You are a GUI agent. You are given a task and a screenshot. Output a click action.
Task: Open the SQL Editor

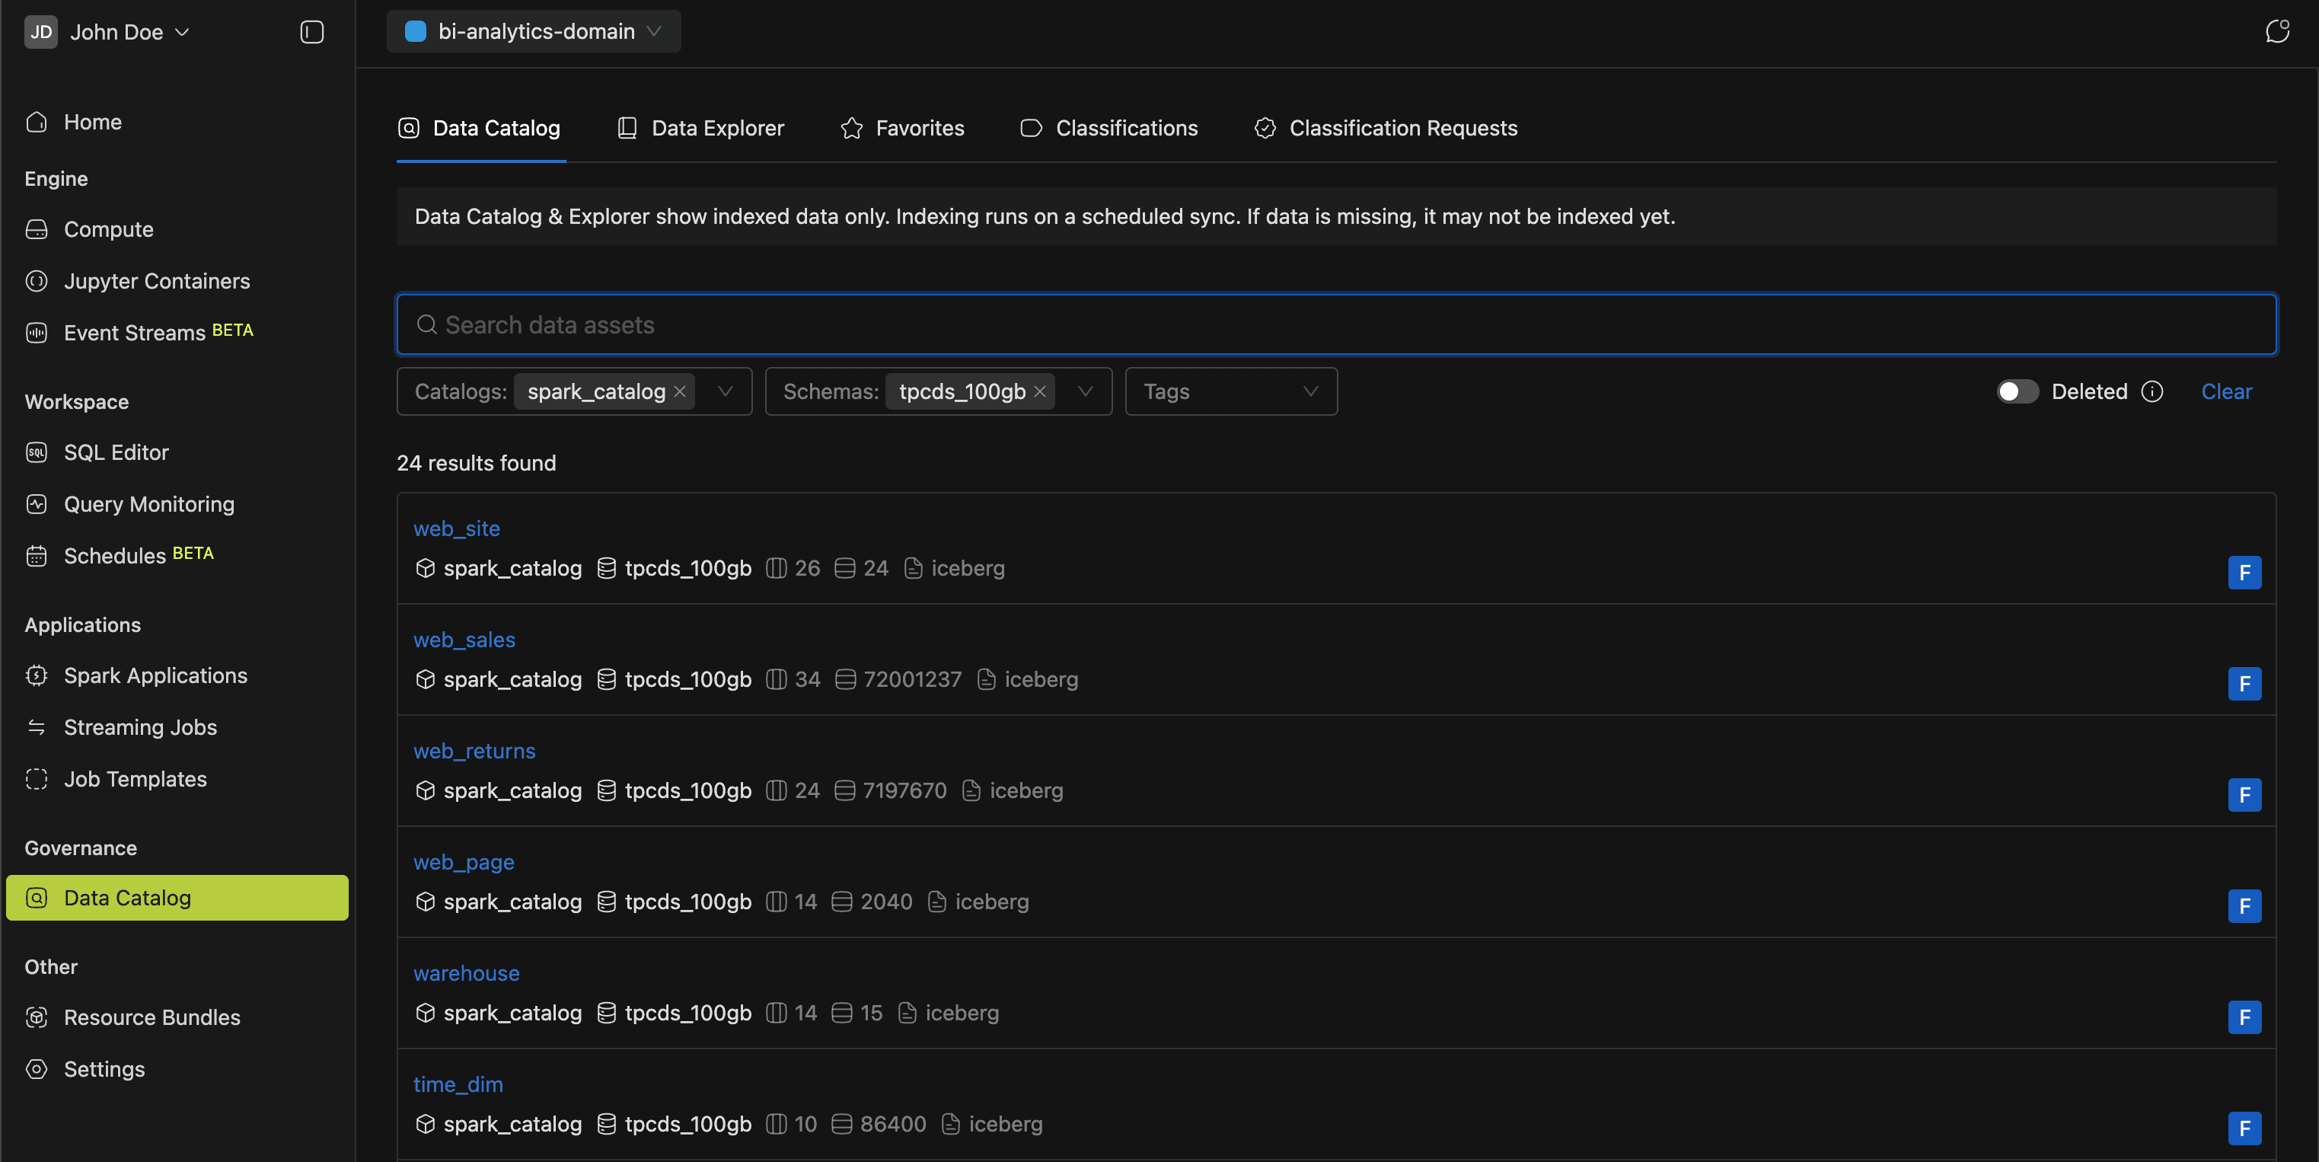pyautogui.click(x=116, y=453)
